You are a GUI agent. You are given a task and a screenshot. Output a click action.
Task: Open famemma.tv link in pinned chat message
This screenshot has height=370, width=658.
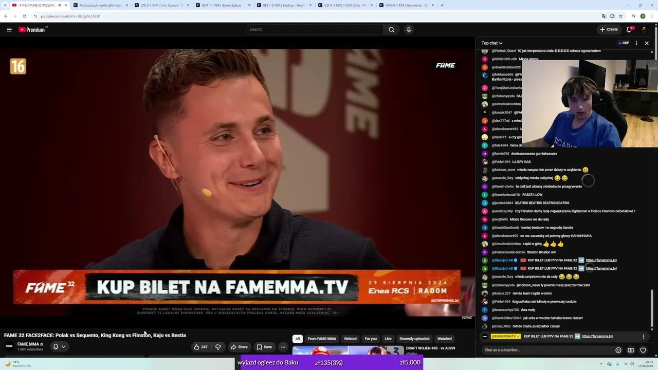click(597, 337)
